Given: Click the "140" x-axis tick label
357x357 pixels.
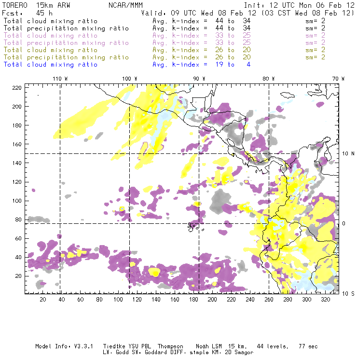Looking at the screenshot, I should [x=156, y=300].
